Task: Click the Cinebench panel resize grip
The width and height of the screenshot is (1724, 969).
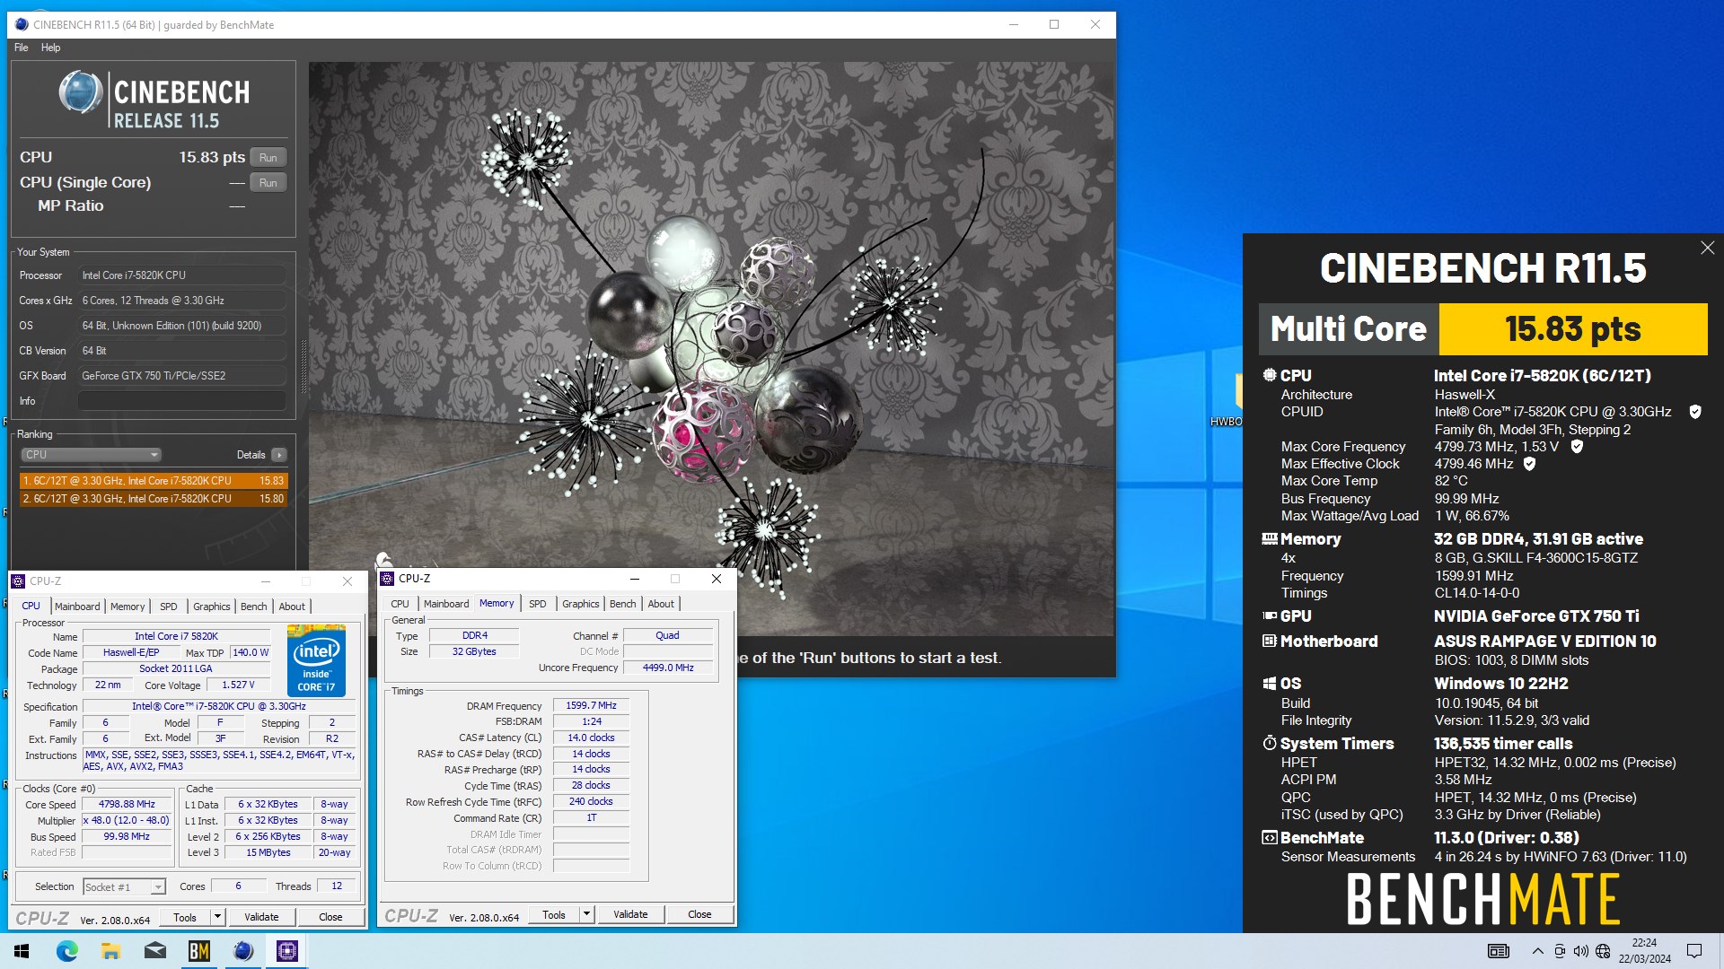Action: (x=303, y=366)
